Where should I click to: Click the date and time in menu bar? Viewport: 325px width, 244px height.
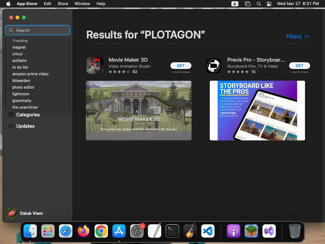click(x=298, y=4)
